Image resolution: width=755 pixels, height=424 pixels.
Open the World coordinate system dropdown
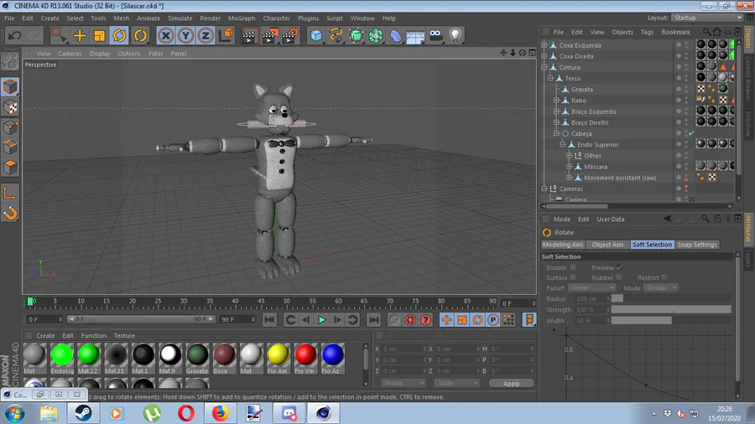click(x=404, y=383)
